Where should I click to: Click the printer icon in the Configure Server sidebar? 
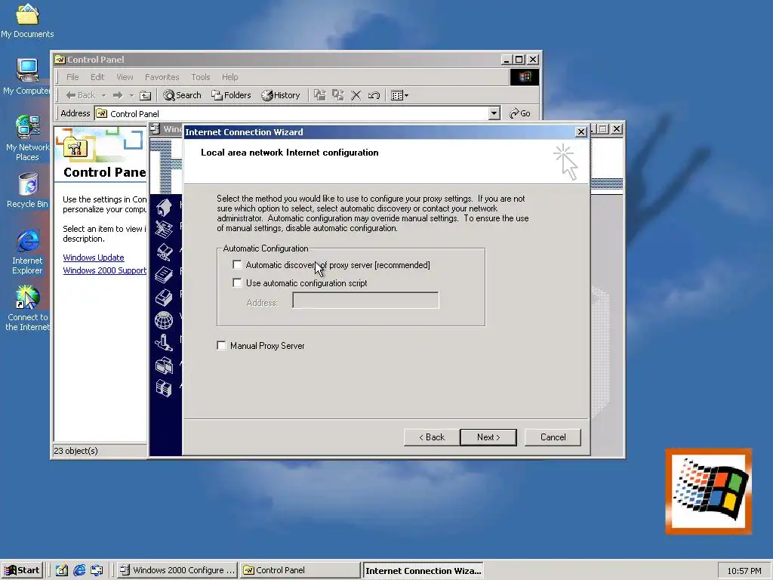click(164, 298)
